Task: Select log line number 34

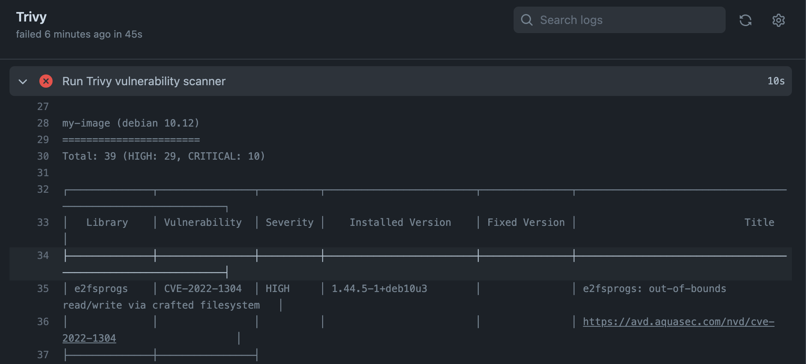Action: coord(43,256)
